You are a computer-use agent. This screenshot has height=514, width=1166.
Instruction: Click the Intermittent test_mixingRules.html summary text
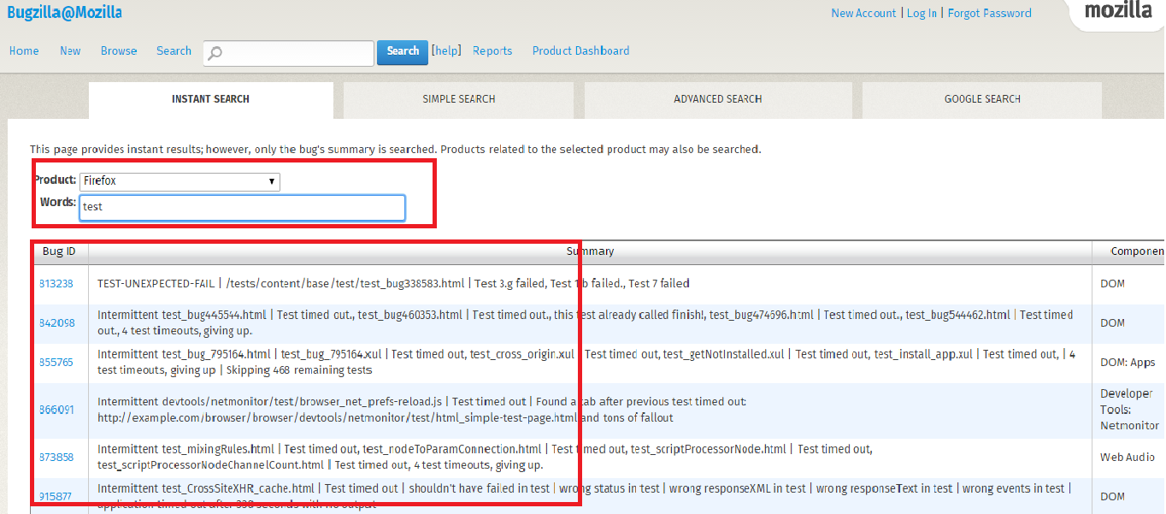(485, 457)
